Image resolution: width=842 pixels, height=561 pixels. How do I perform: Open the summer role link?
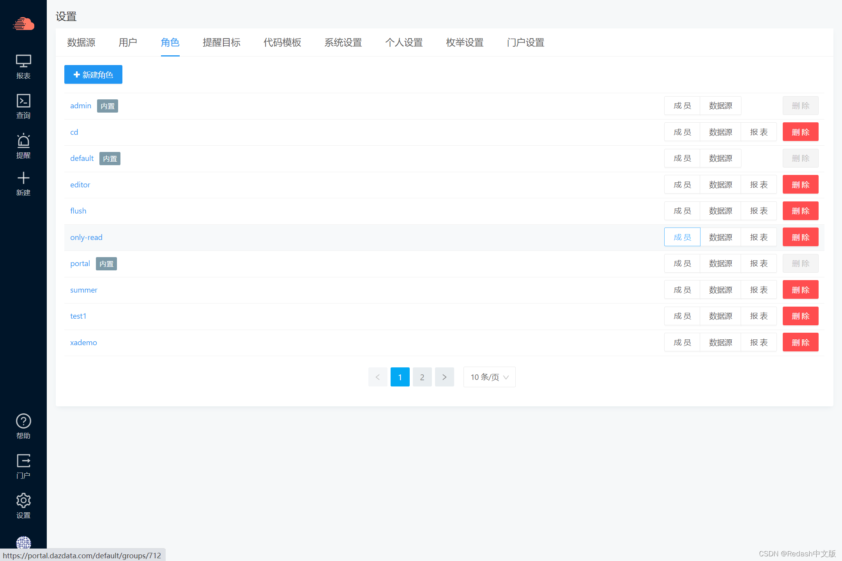83,289
